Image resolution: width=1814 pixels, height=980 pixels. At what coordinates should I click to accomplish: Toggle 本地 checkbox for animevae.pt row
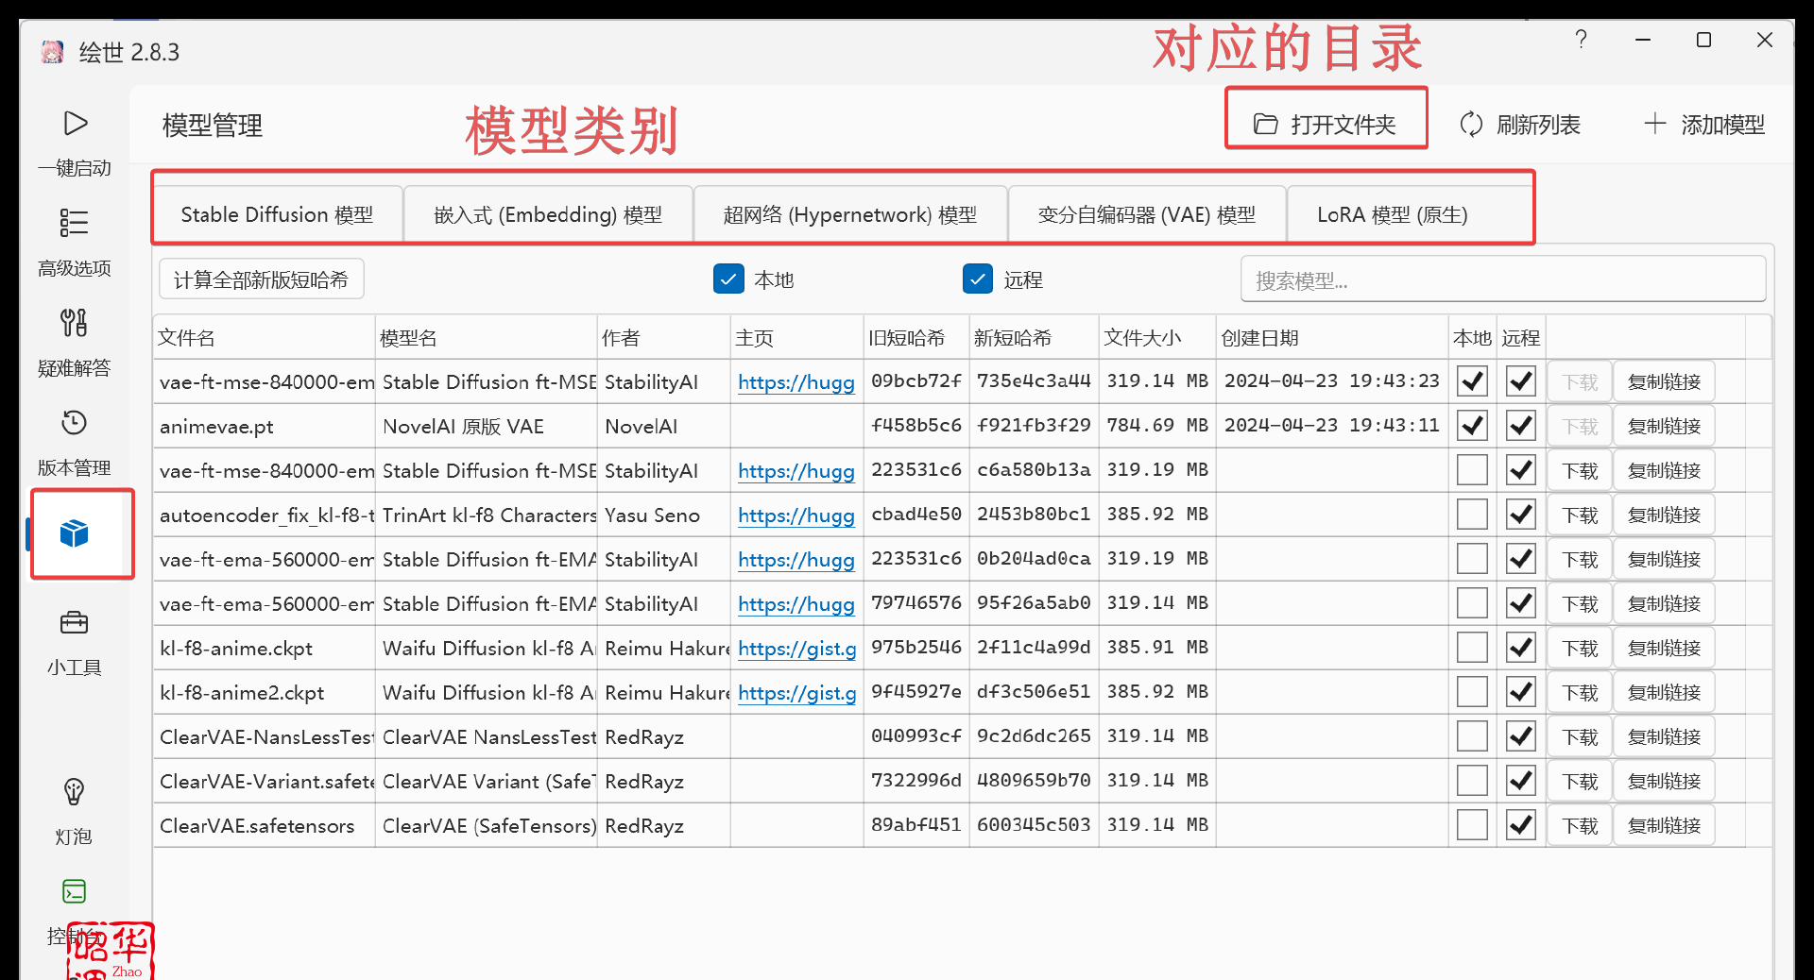pos(1472,426)
